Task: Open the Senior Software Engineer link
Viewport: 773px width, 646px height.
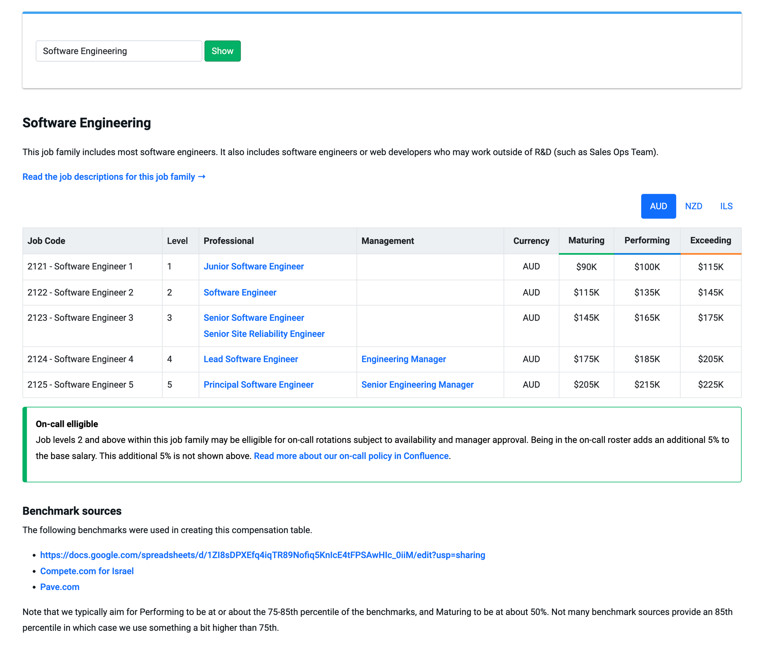Action: pos(254,318)
